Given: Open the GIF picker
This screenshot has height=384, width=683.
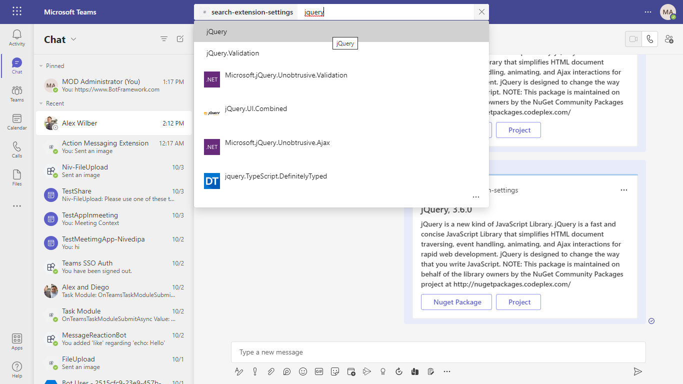Looking at the screenshot, I should tap(319, 371).
